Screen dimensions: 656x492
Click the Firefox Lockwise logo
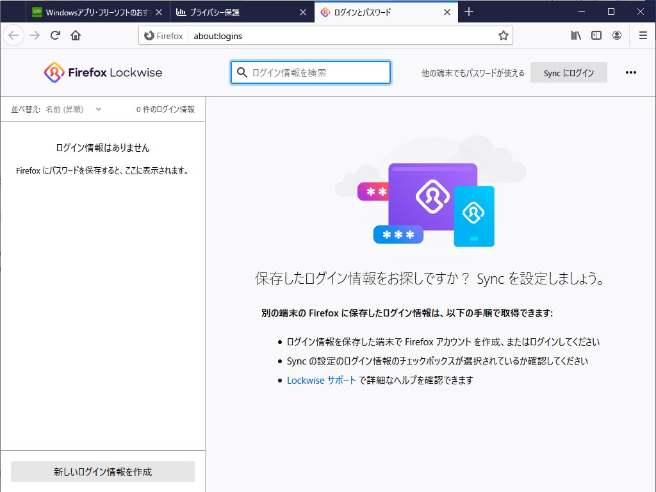(x=102, y=72)
